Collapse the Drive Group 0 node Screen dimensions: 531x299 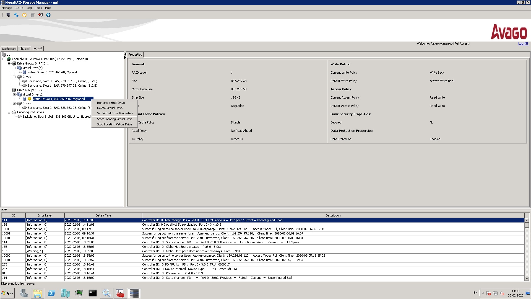9,63
